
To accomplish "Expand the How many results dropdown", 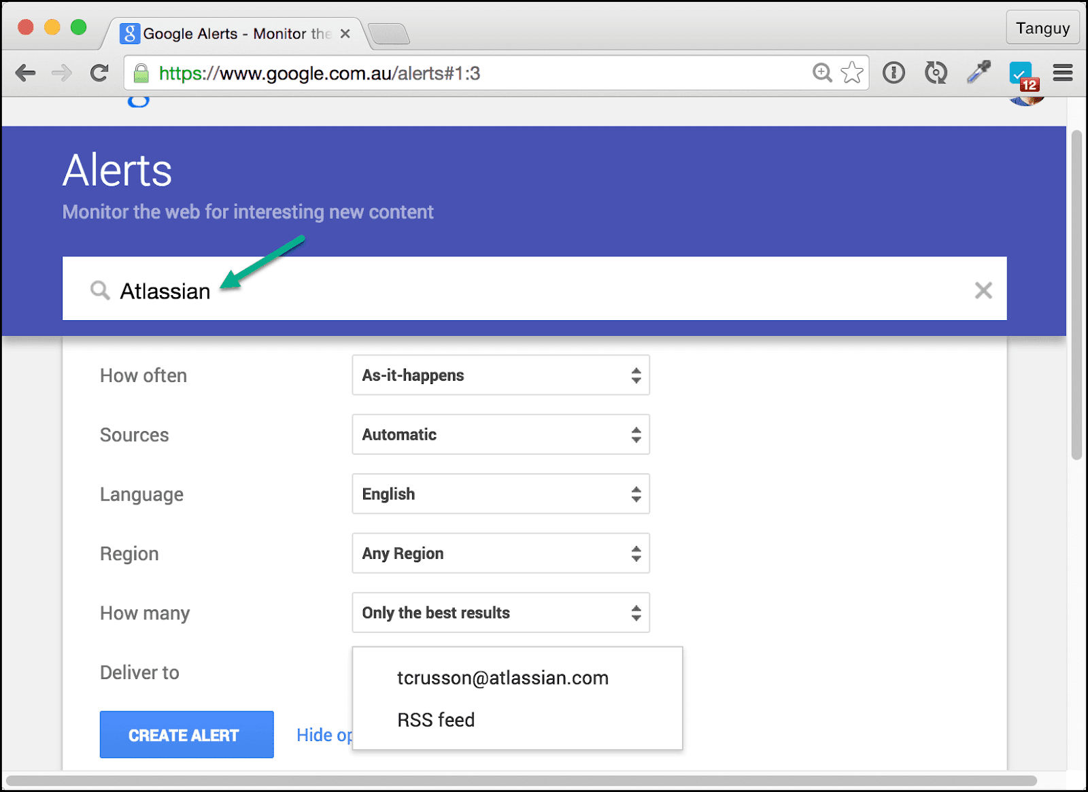I will coord(500,613).
